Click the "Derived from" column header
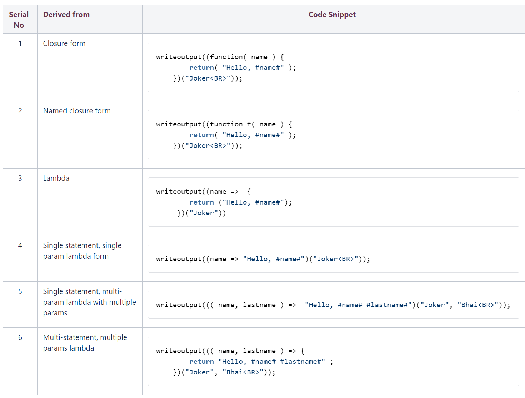 (66, 15)
